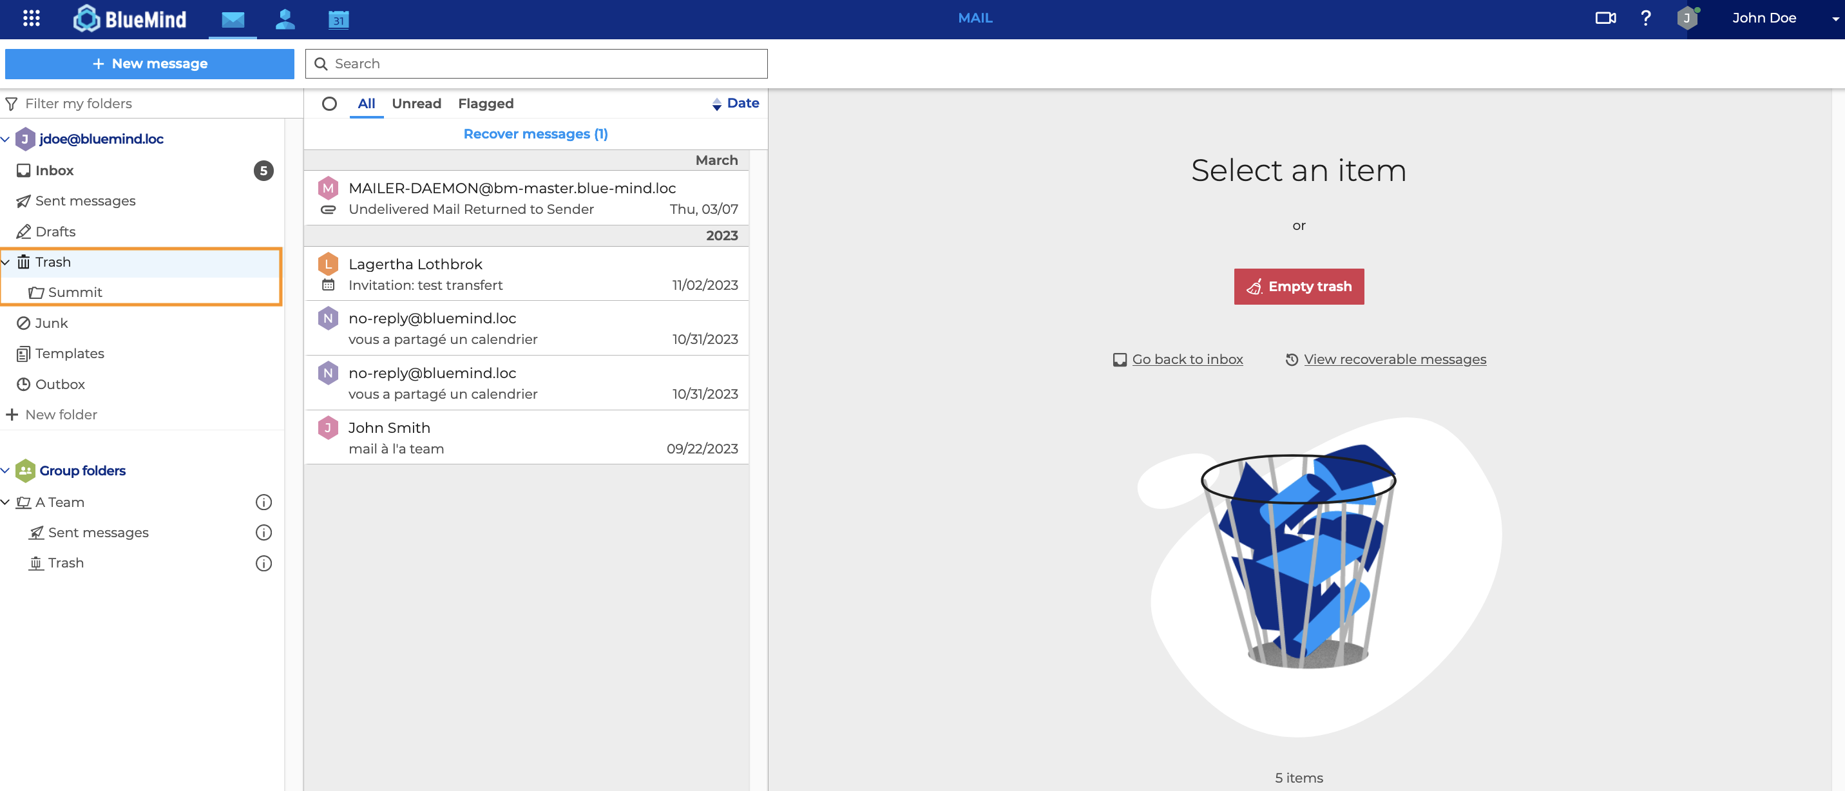Toggle the select-all messages circle
This screenshot has width=1845, height=791.
pos(329,104)
